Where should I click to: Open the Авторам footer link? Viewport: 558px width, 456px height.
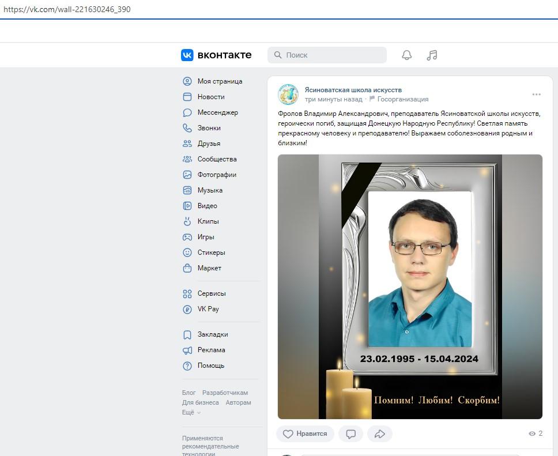[238, 402]
